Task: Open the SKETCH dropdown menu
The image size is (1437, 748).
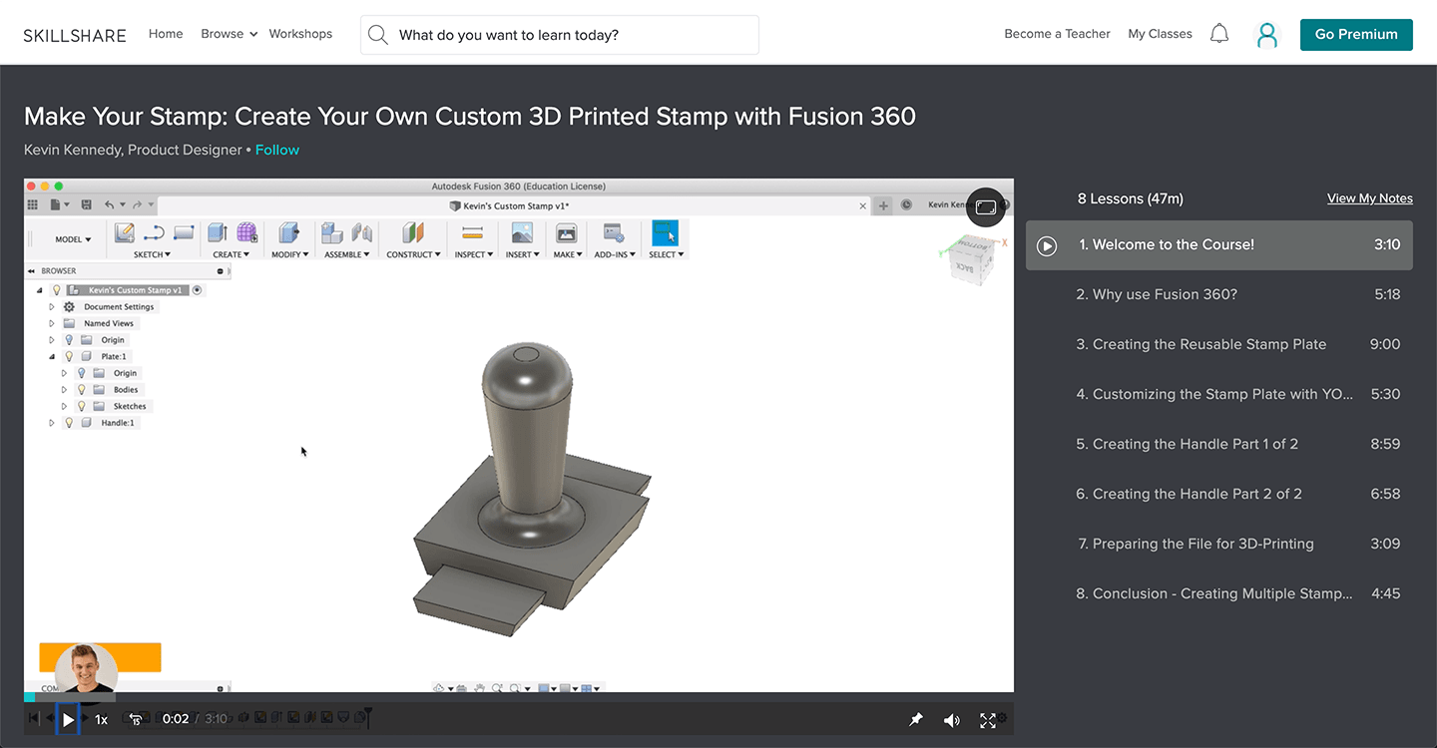Action: pos(152,254)
